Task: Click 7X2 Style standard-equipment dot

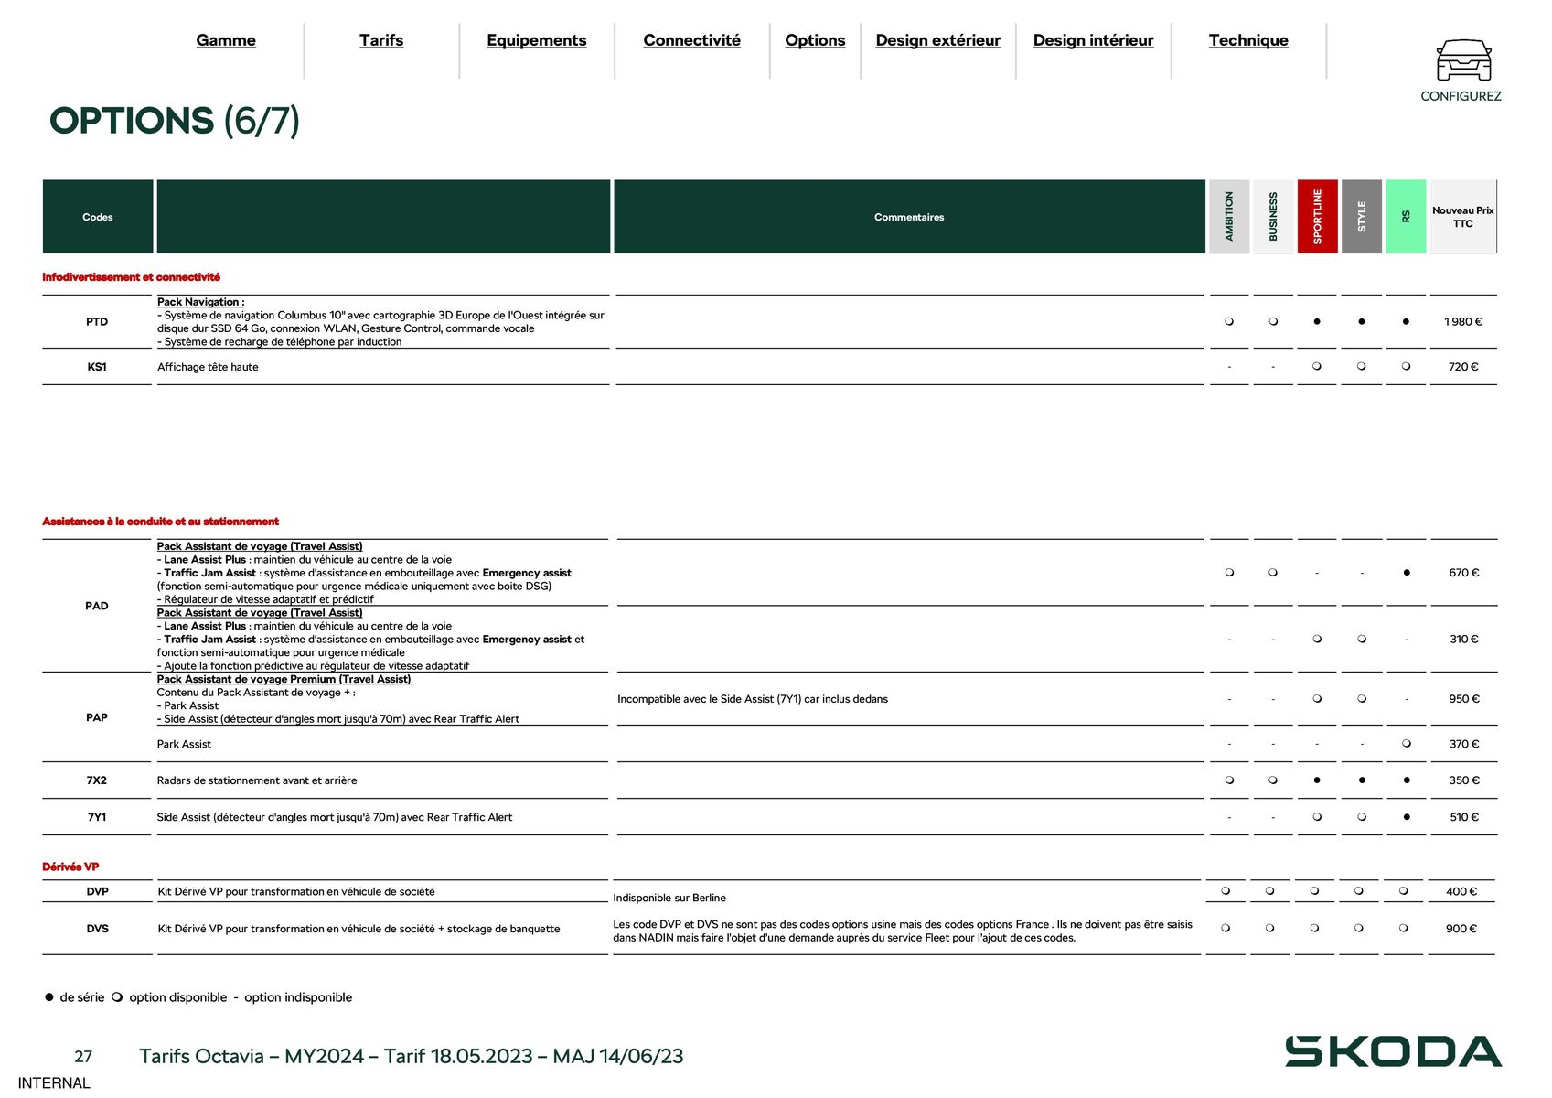Action: click(1362, 780)
